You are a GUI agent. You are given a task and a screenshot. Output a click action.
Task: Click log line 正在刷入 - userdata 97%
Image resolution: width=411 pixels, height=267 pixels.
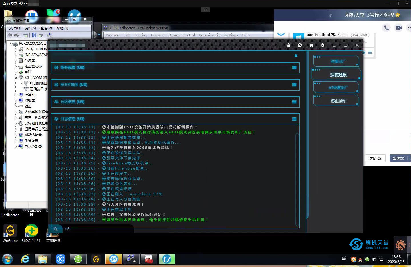click(134, 194)
